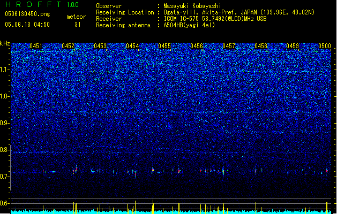Click the HROFFT 1.0.0 title text

tap(42, 4)
